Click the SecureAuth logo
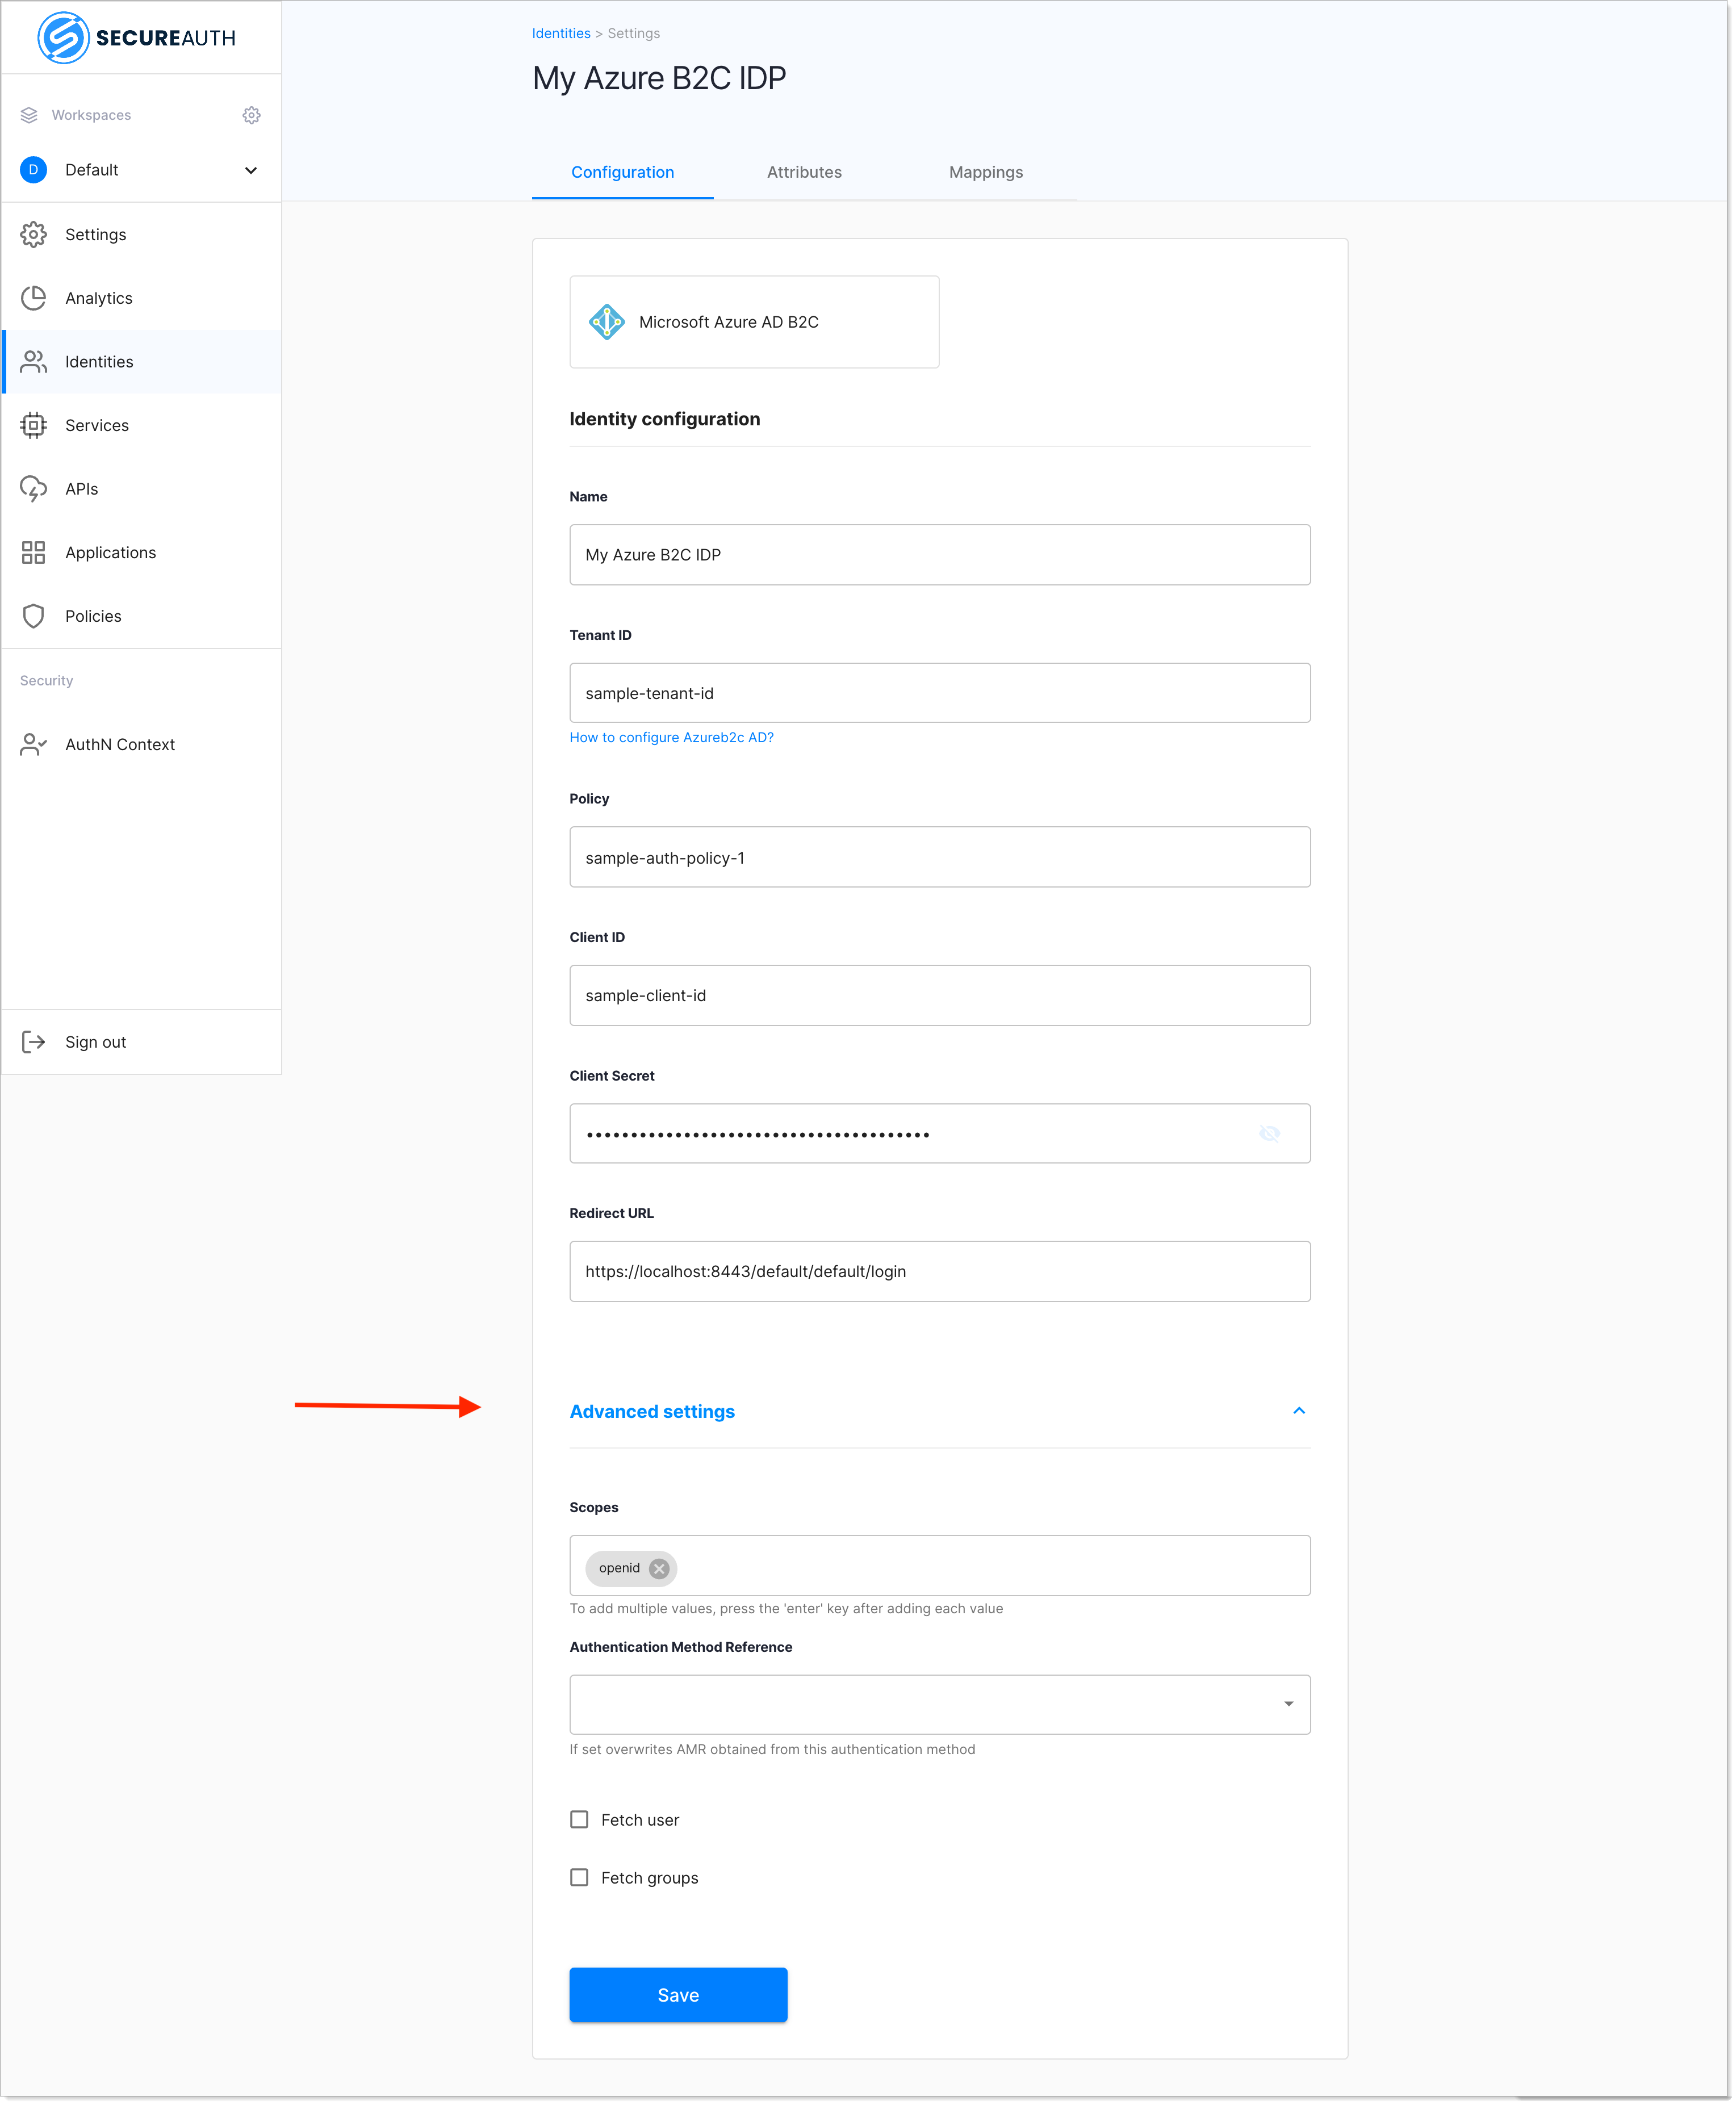 (137, 38)
